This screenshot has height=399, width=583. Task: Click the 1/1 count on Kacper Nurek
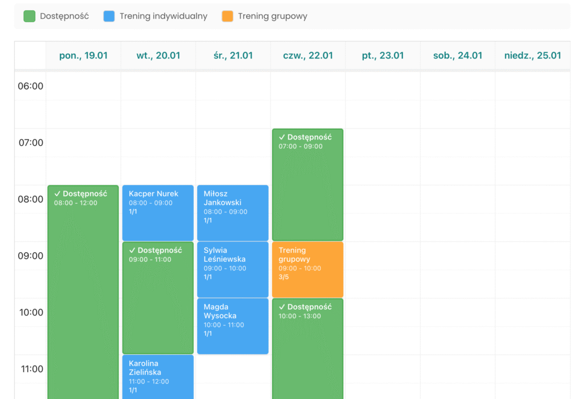(x=133, y=212)
